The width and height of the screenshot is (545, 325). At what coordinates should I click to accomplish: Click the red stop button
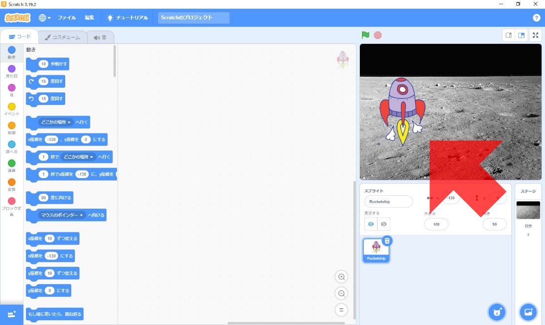coord(378,35)
